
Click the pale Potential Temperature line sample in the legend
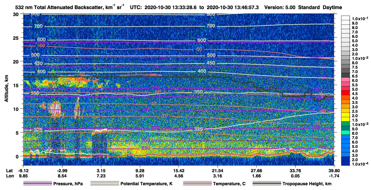click(x=105, y=184)
